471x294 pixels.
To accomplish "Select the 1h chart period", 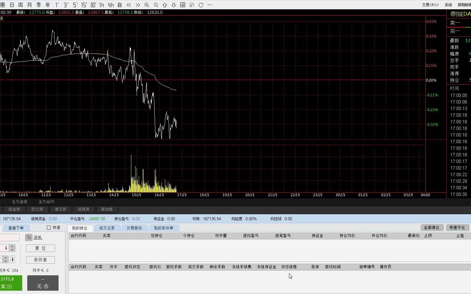I will (x=102, y=5).
